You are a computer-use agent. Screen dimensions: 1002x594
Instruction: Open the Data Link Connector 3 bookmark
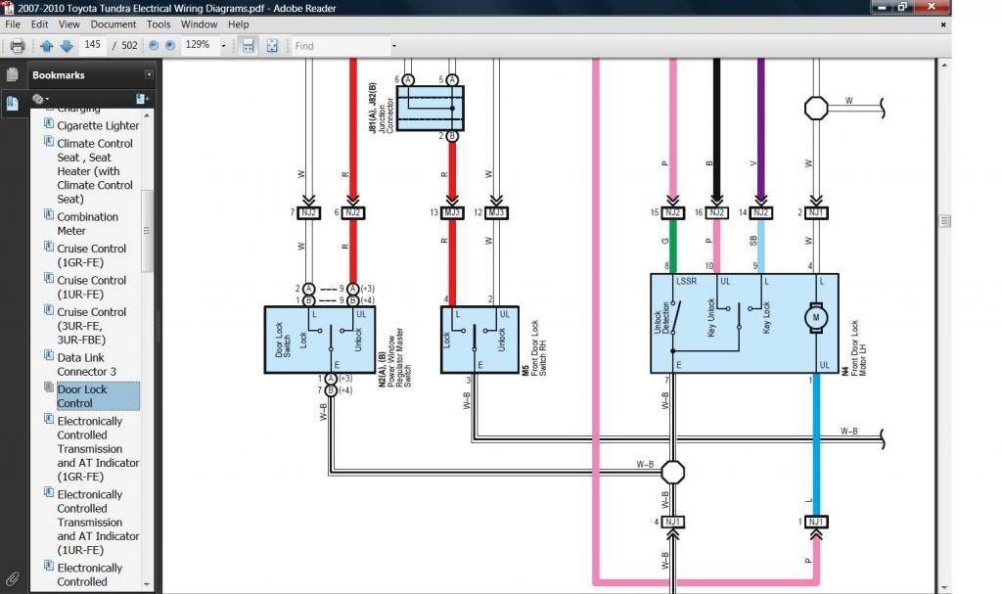coord(86,364)
